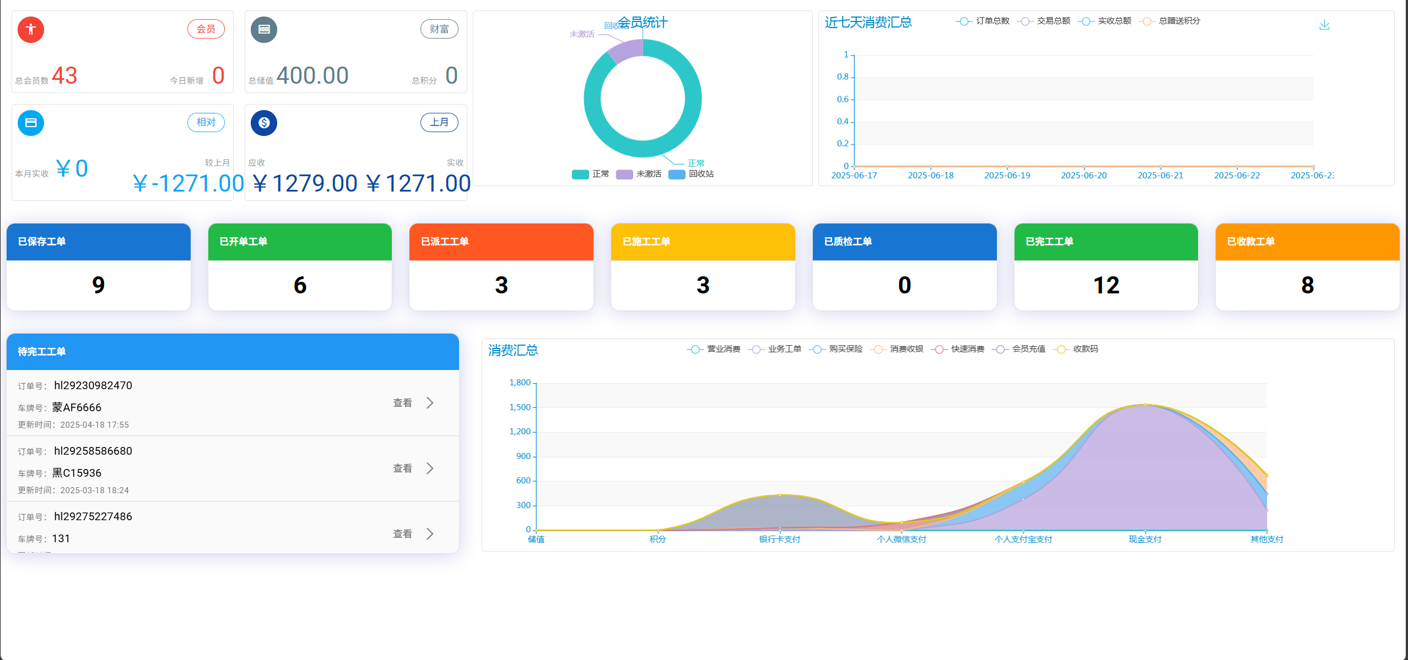Click actual received amount ￥1271.00
1408x660 pixels.
coord(418,184)
